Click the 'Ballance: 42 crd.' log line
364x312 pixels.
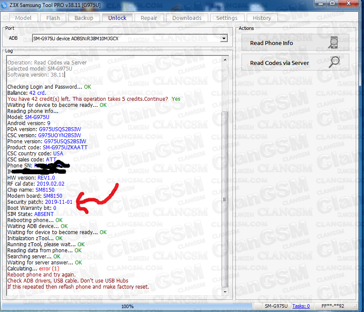pyautogui.click(x=27, y=93)
